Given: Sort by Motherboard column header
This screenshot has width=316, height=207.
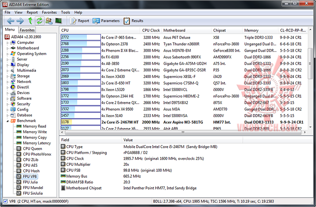Looking at the screenshot, I should pyautogui.click(x=186, y=30).
